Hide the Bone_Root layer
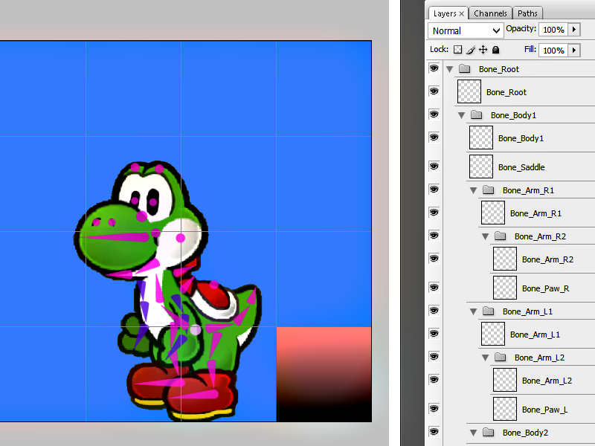This screenshot has height=446, width=595. [434, 91]
